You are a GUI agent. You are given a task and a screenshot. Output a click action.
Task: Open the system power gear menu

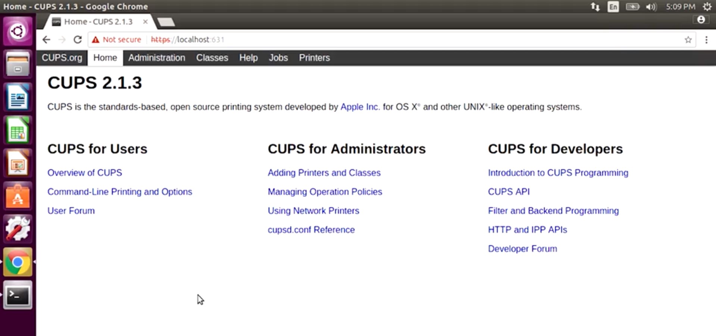pyautogui.click(x=707, y=7)
